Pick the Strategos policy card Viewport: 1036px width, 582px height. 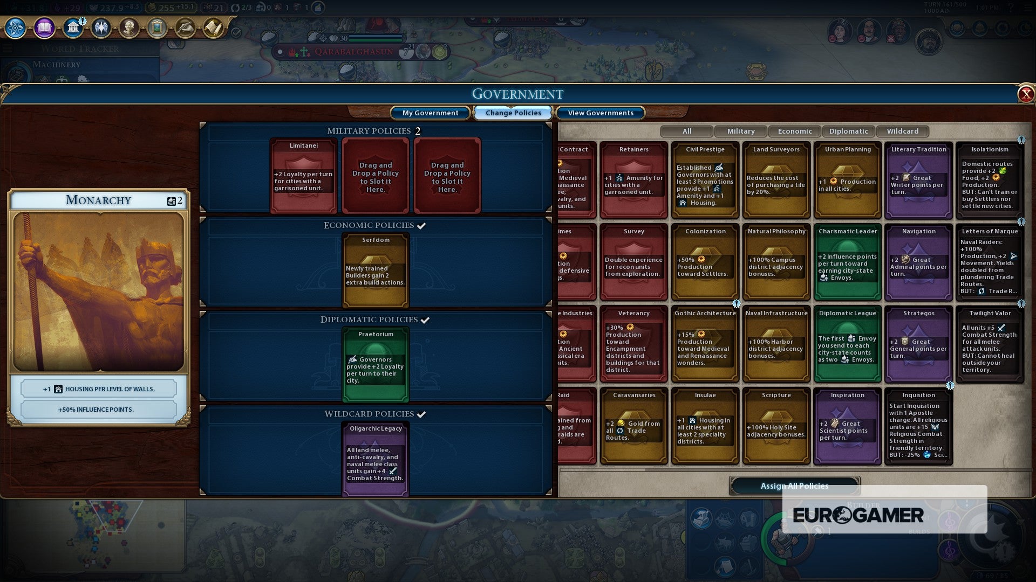918,344
